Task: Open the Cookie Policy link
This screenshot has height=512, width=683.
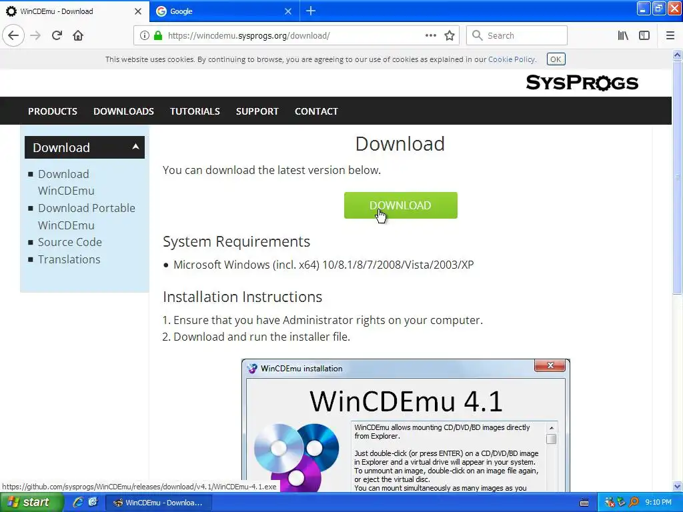Action: coord(512,59)
